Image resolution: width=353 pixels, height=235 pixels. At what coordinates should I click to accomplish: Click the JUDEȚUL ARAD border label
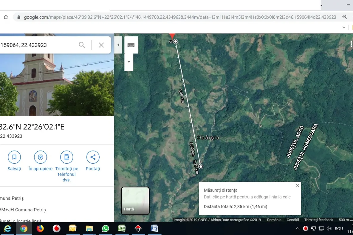(x=295, y=142)
